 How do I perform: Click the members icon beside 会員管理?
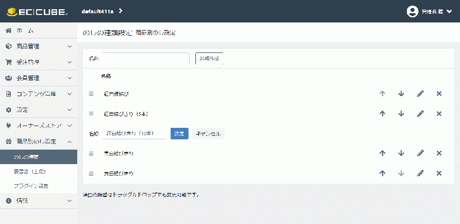9,78
